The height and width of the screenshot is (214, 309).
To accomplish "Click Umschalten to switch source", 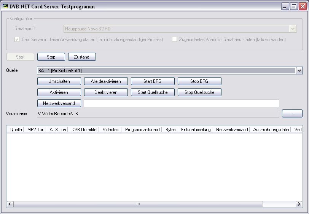I will click(x=59, y=81).
